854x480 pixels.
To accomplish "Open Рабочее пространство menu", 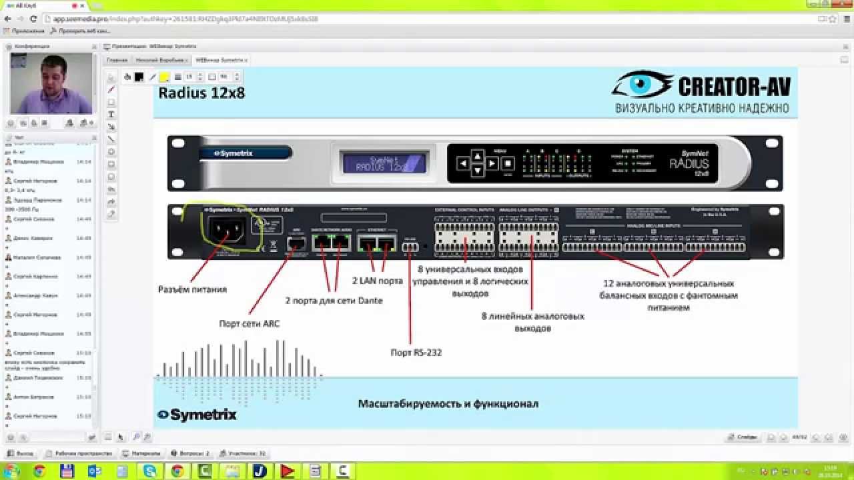I will (x=79, y=453).
